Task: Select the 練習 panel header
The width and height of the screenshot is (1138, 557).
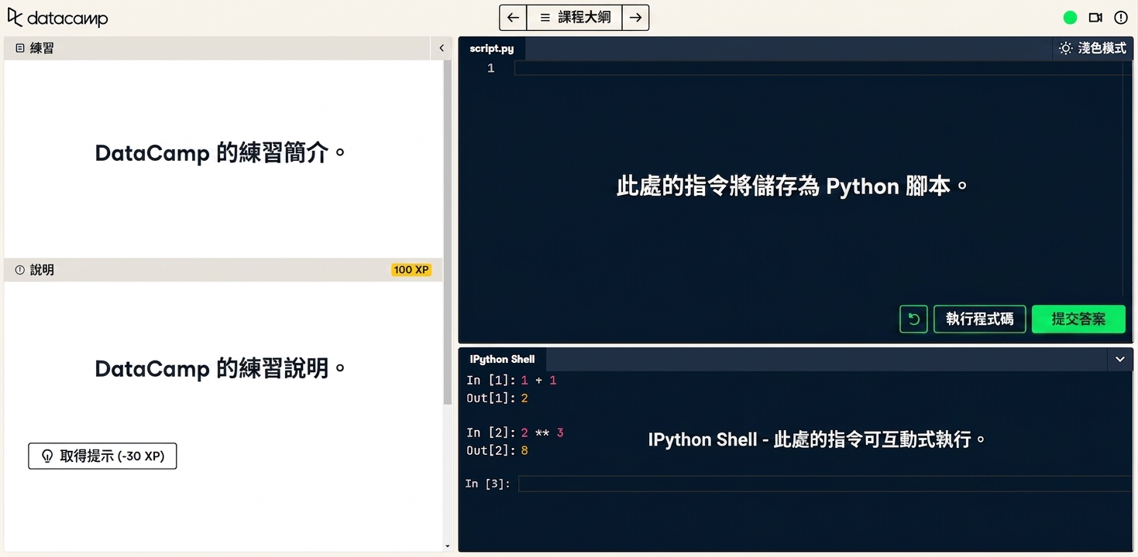Action: click(217, 48)
